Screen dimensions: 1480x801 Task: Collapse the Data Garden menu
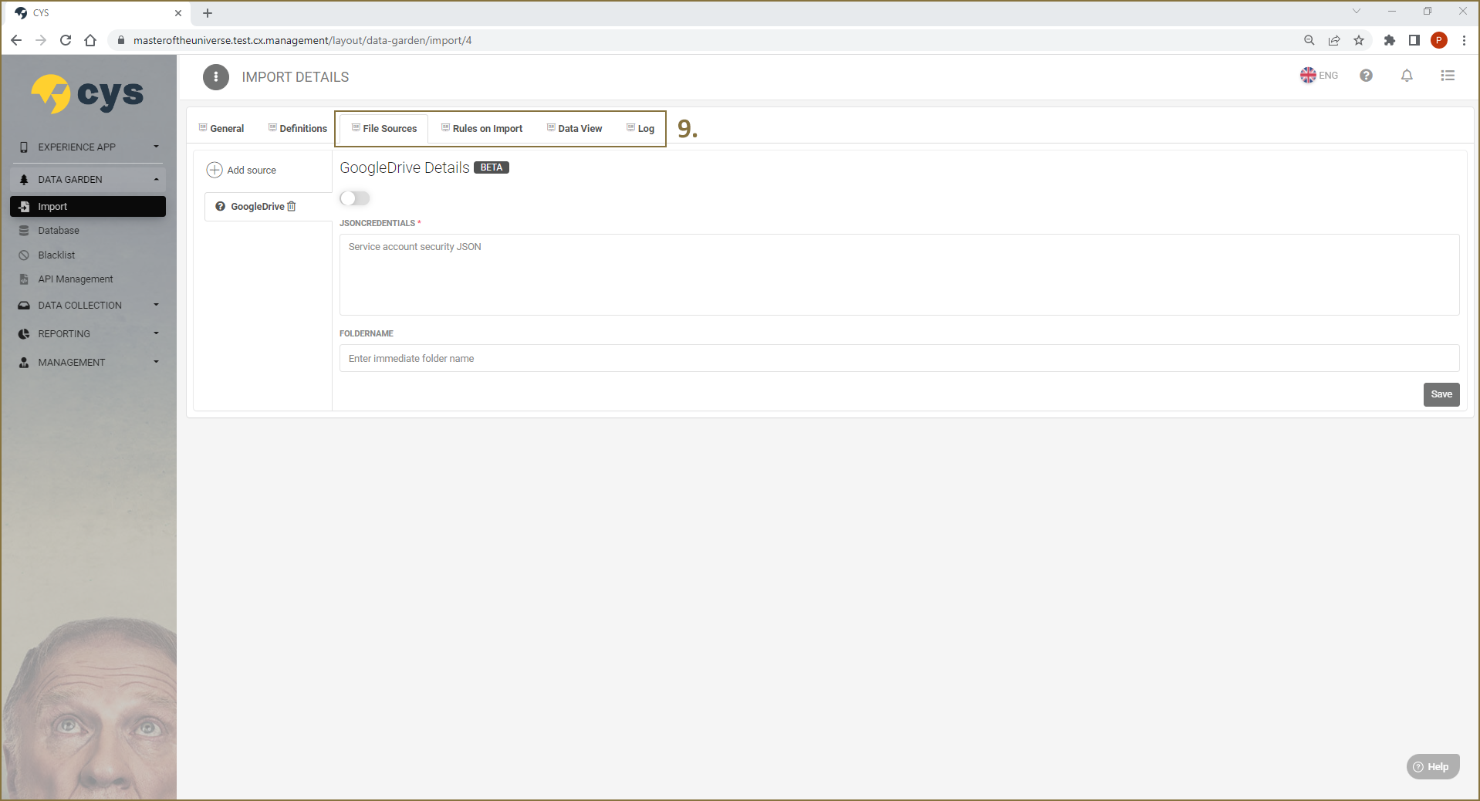[88, 179]
